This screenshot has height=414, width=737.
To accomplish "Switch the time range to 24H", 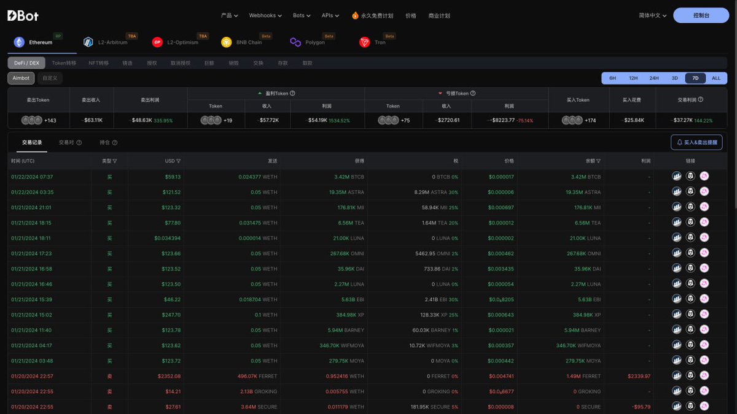I will 653,78.
